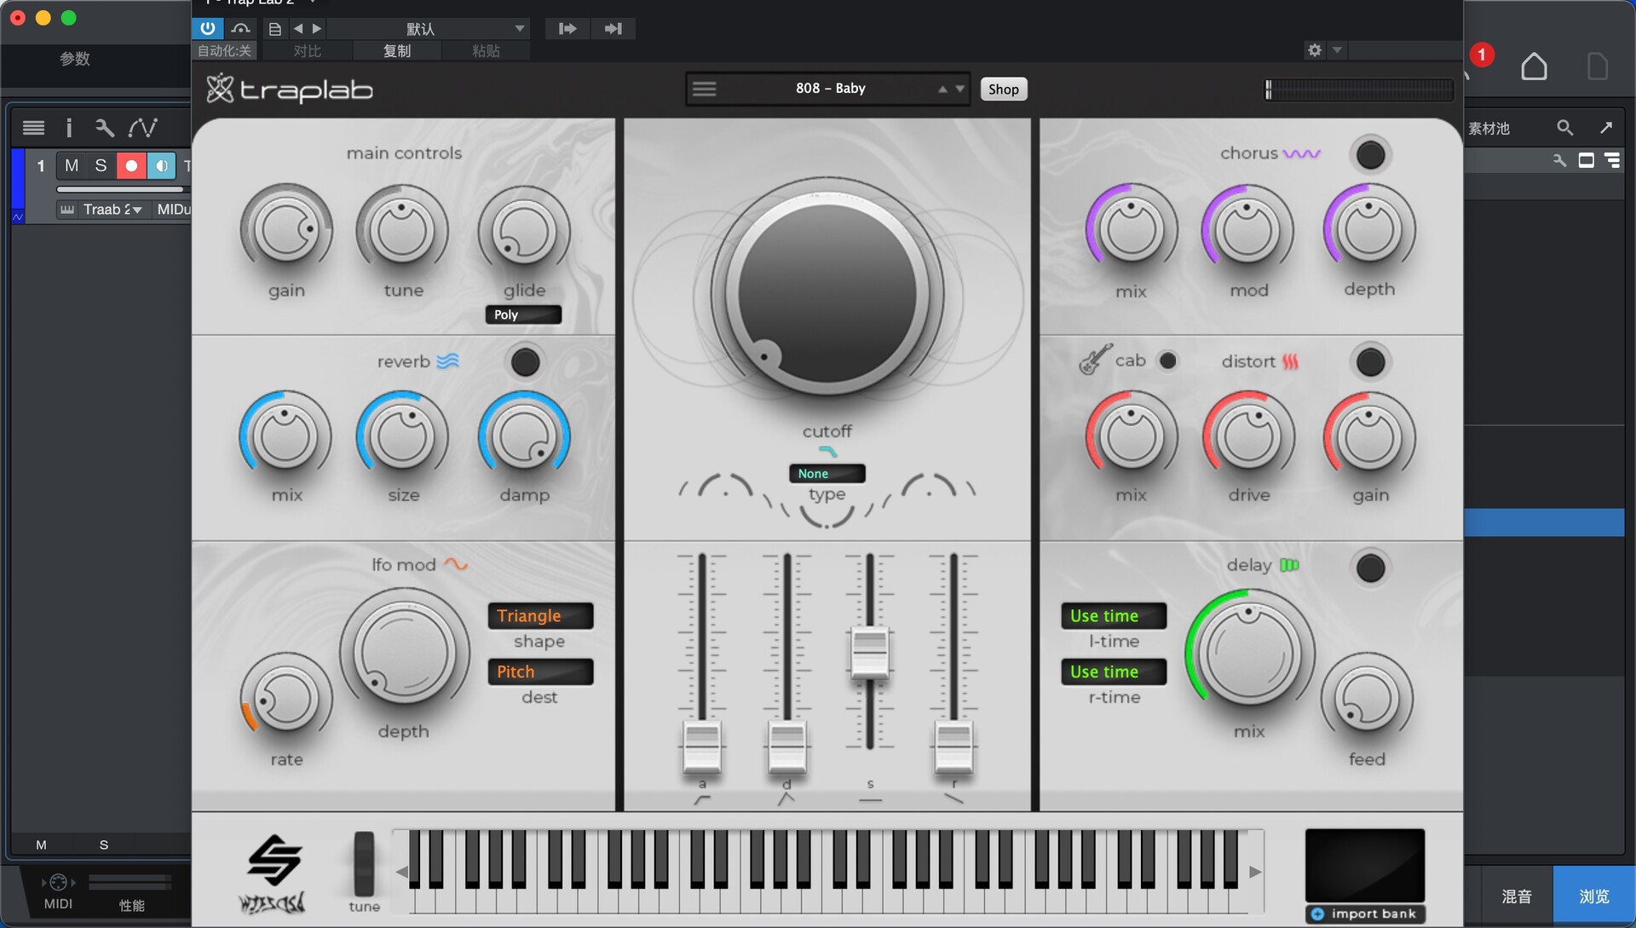This screenshot has height=928, width=1636.
Task: Open the Triangle LFO shape dropdown
Action: pyautogui.click(x=540, y=615)
